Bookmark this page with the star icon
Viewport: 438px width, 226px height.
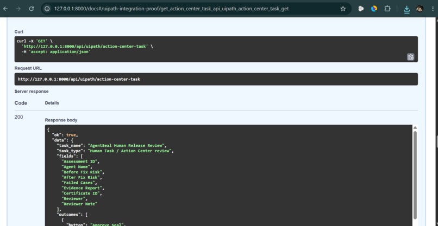(343, 9)
